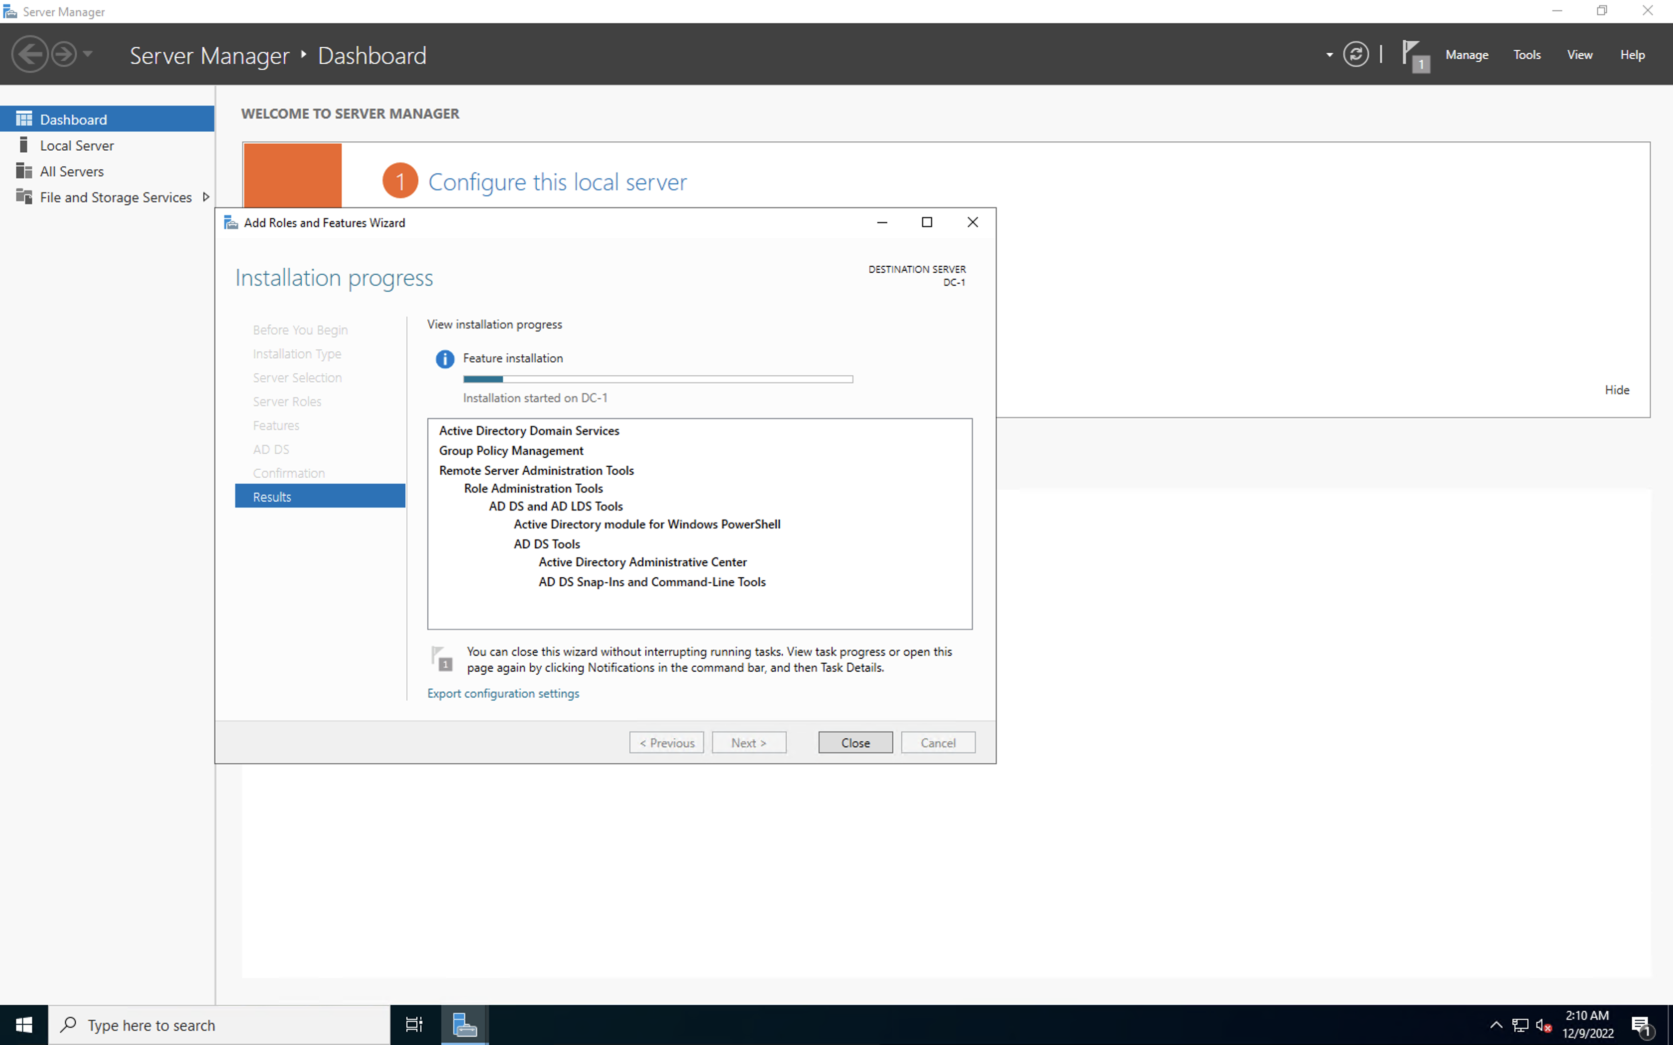Click the Server Manager taskbar icon
This screenshot has width=1673, height=1045.
(x=465, y=1024)
